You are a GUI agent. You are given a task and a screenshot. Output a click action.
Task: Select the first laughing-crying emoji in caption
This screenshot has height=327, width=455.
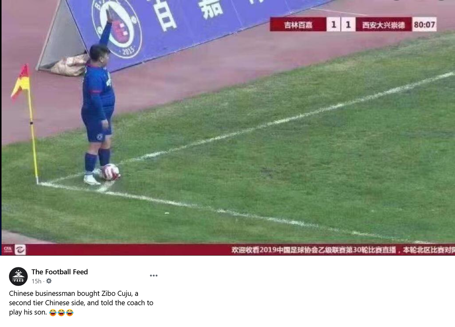tap(53, 313)
